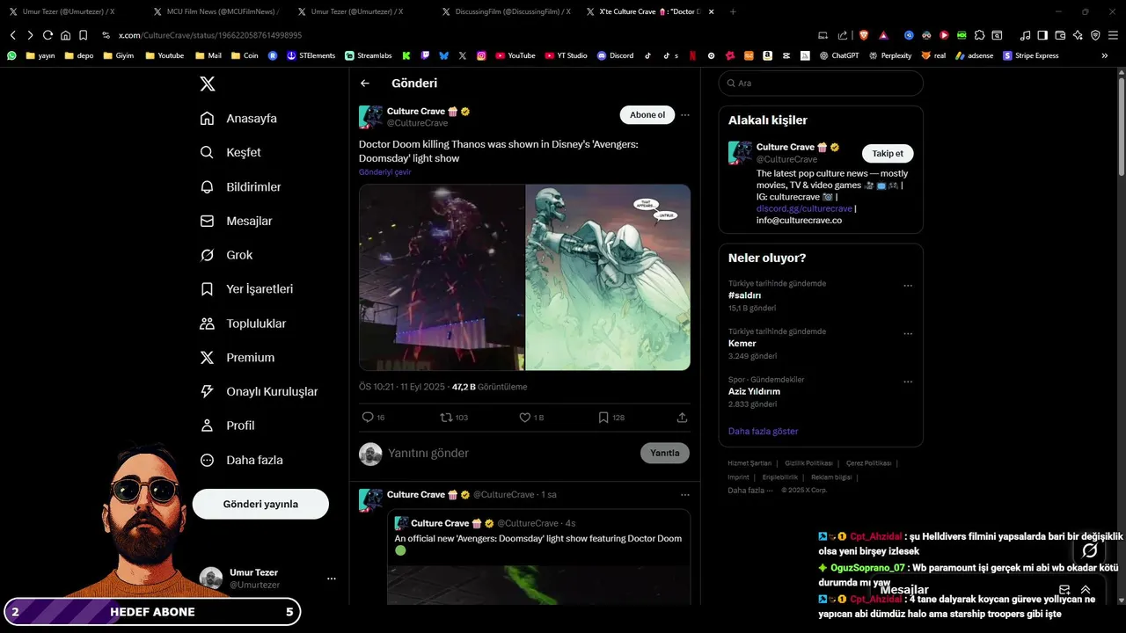
Task: Open Hizmet Şartları footer link
Action: point(749,463)
